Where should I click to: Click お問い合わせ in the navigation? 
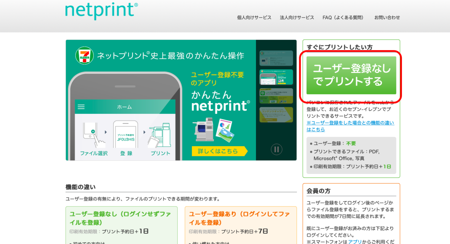[x=387, y=17]
